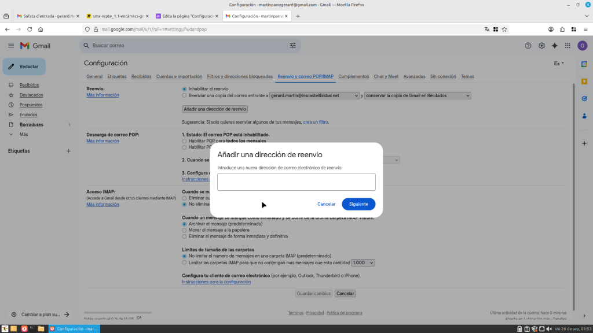This screenshot has width=593, height=333.
Task: Expand the 'conservar la copia de Gmail' dropdown
Action: pos(418,96)
